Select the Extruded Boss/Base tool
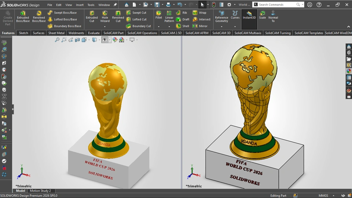The image size is (352, 198). click(23, 17)
